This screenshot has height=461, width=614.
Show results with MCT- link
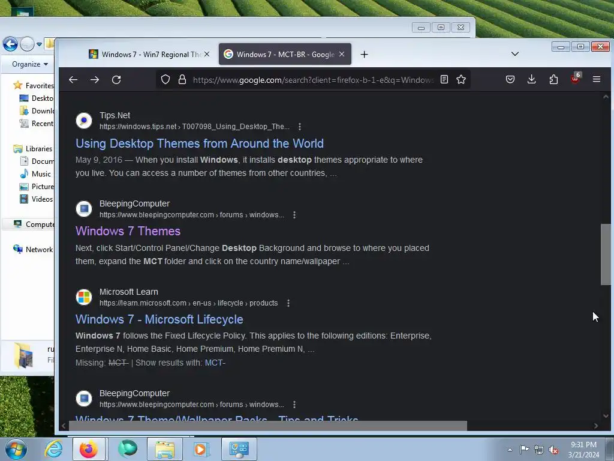(215, 363)
